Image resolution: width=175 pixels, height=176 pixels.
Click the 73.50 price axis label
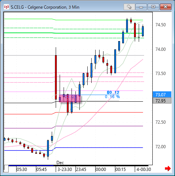[x=161, y=74]
